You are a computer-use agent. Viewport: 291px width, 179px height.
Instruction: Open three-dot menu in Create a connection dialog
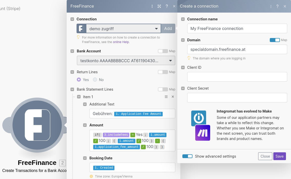coord(271,6)
